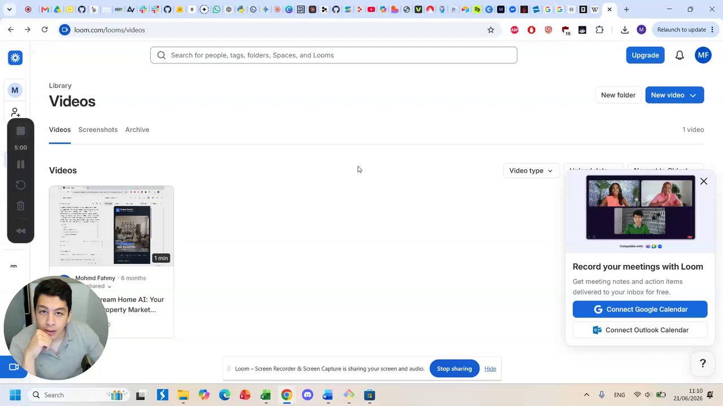The height and width of the screenshot is (406, 723).
Task: Click the rewind icon in recording controls
Action: click(21, 231)
